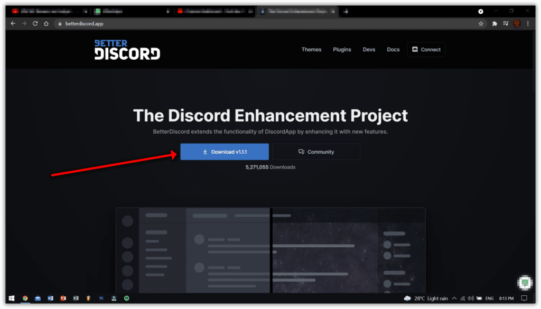Click the 5,271,055 Downloads text

(x=270, y=167)
